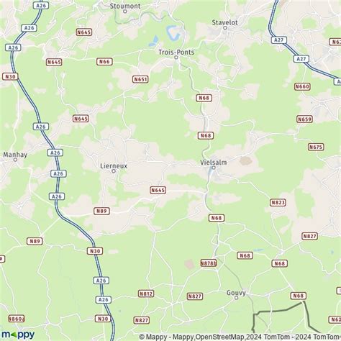
Task: Click the Lierneux town marker
Action: click(x=114, y=171)
